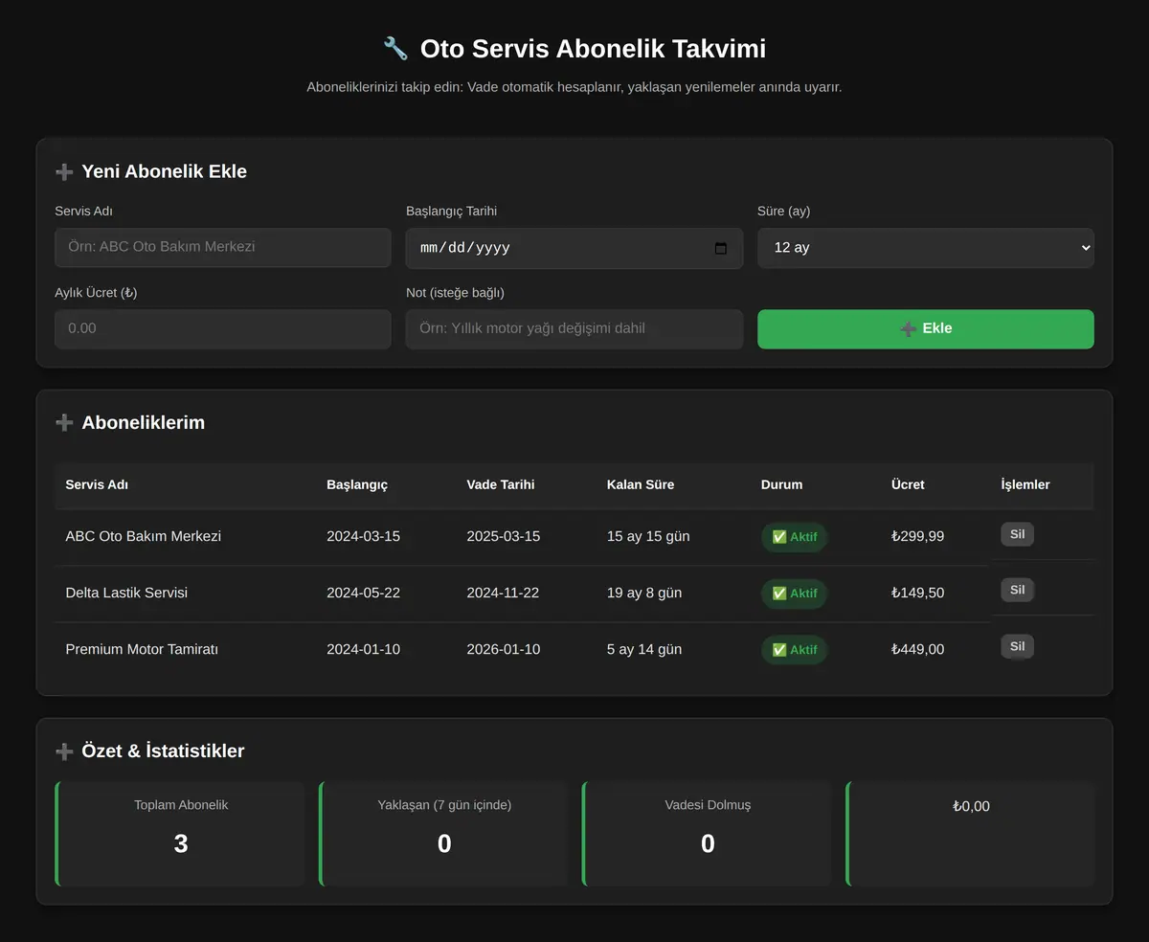This screenshot has height=942, width=1149.
Task: Click the Delta Lastik Servisi name cell
Action: [x=126, y=593]
